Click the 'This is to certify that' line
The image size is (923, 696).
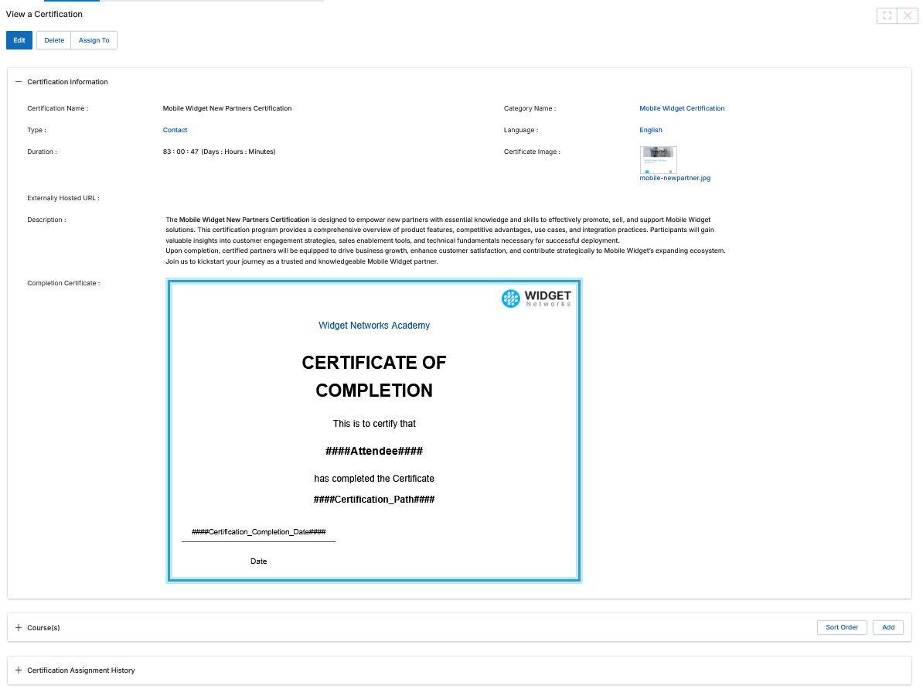[x=374, y=423]
